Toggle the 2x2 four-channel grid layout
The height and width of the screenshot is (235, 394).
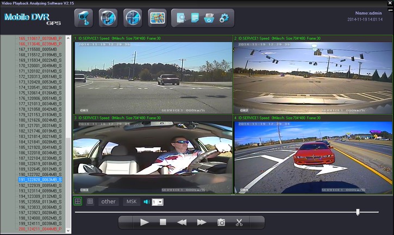(x=78, y=201)
